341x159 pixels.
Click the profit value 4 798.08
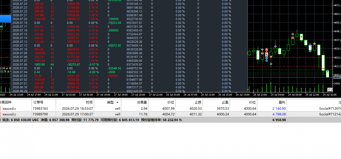pyautogui.click(x=279, y=114)
